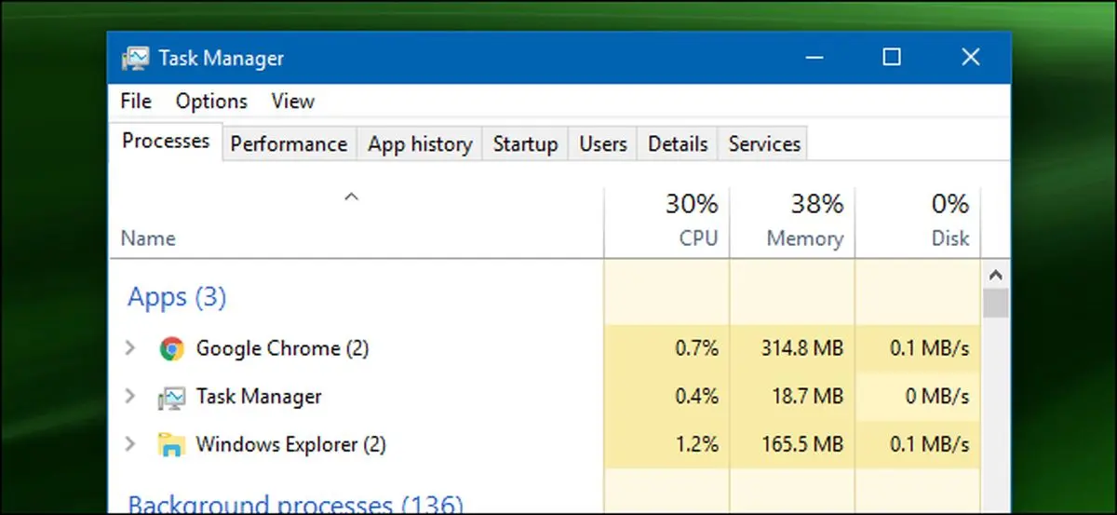Click the scrollbar up arrow
The image size is (1117, 515).
(995, 276)
